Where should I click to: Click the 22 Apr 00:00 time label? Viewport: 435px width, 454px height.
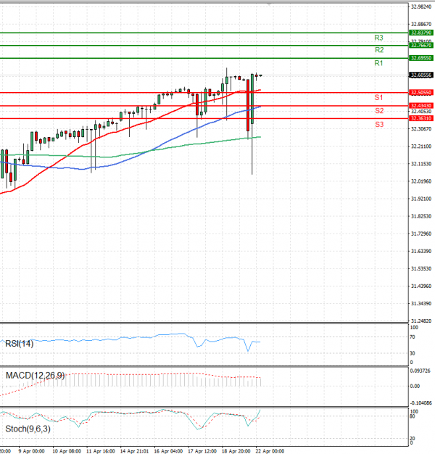coord(270,451)
